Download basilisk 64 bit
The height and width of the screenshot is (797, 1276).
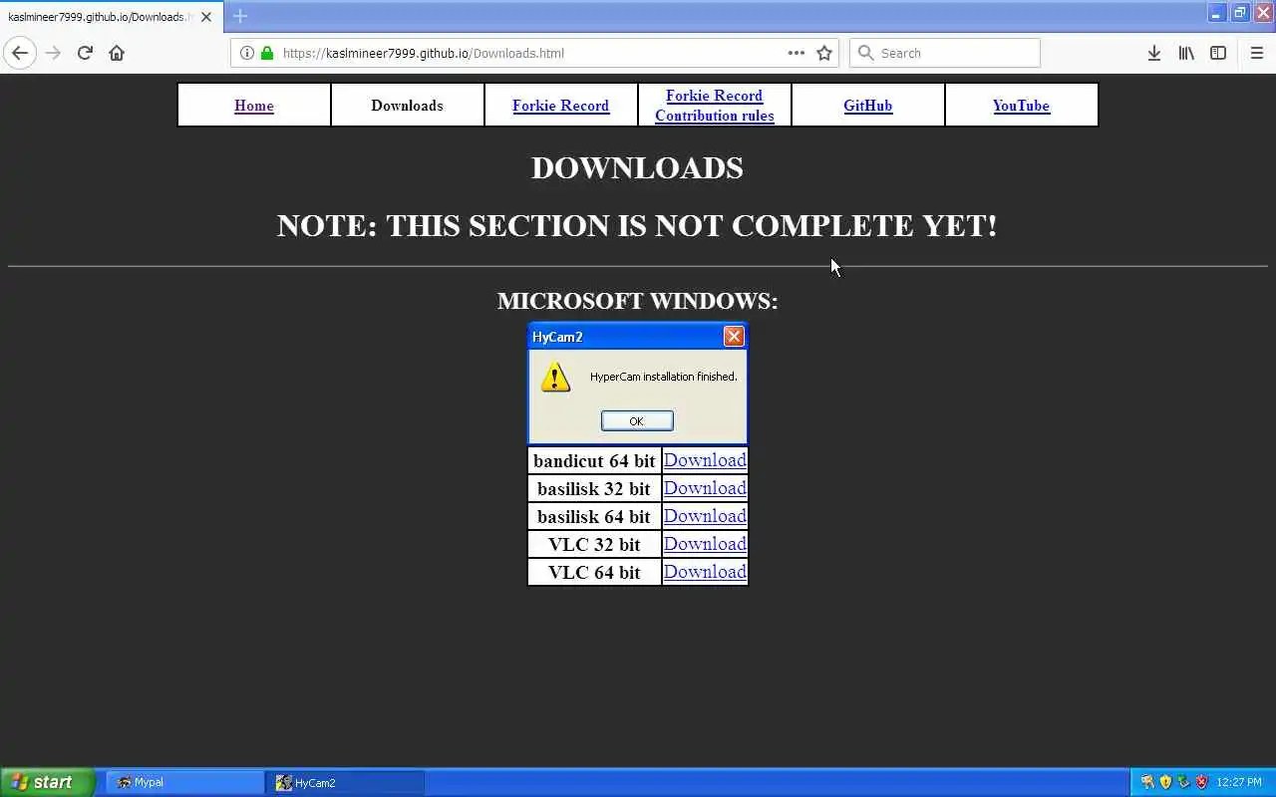(x=705, y=516)
